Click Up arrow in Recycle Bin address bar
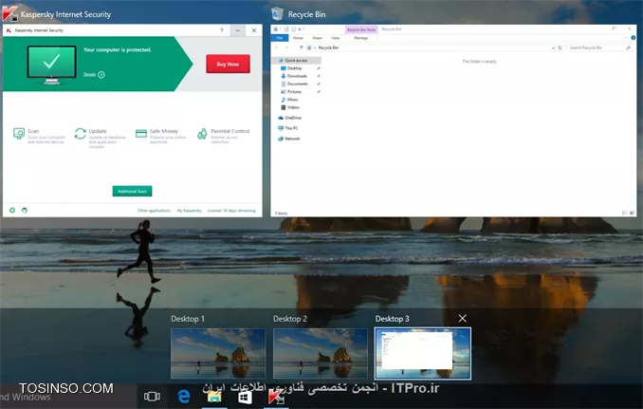This screenshot has width=643, height=409. tap(302, 47)
